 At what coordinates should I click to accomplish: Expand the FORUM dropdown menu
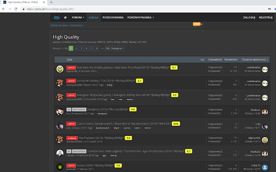[x=78, y=17]
